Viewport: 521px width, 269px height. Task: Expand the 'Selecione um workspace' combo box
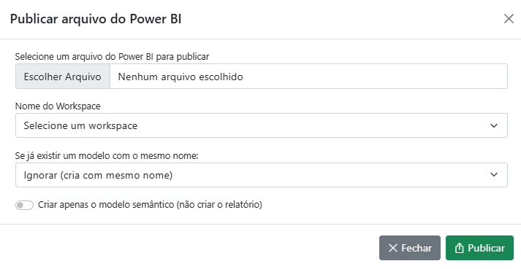coord(261,125)
